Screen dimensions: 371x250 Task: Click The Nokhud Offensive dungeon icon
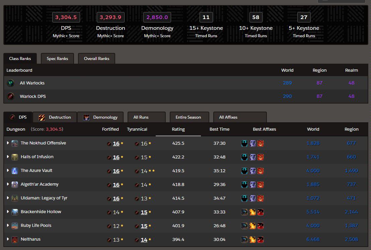15,143
